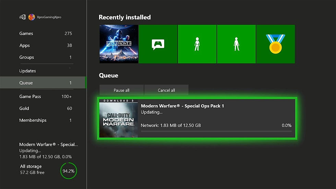Image resolution: width=336 pixels, height=189 pixels.
Task: Select the Modern Warfare Special Ops Pack 1 download
Action: (197, 118)
